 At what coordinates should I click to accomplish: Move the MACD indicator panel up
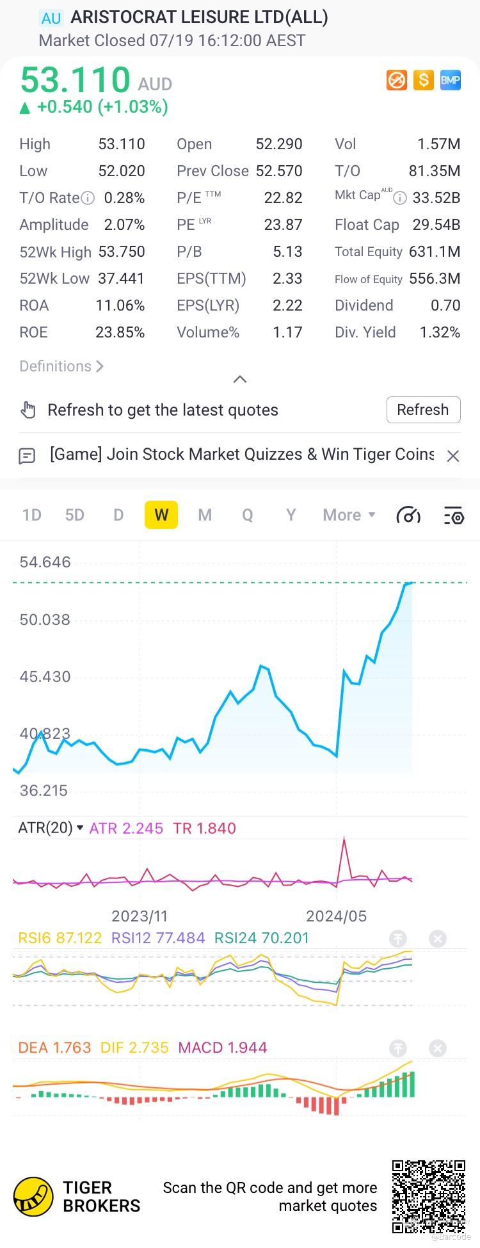(x=398, y=1048)
